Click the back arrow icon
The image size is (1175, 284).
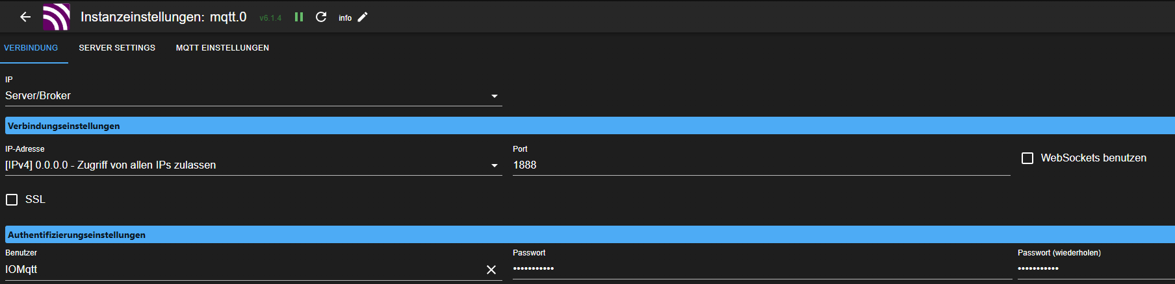25,17
